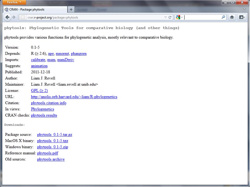
Task: Open the mnormt package link
Action: point(62,54)
